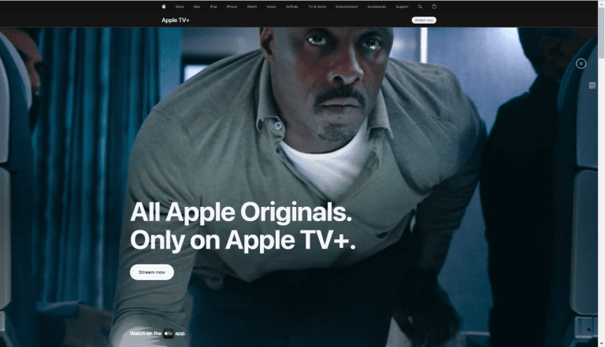605x347 pixels.
Task: Pause the hero background video
Action: click(x=581, y=63)
